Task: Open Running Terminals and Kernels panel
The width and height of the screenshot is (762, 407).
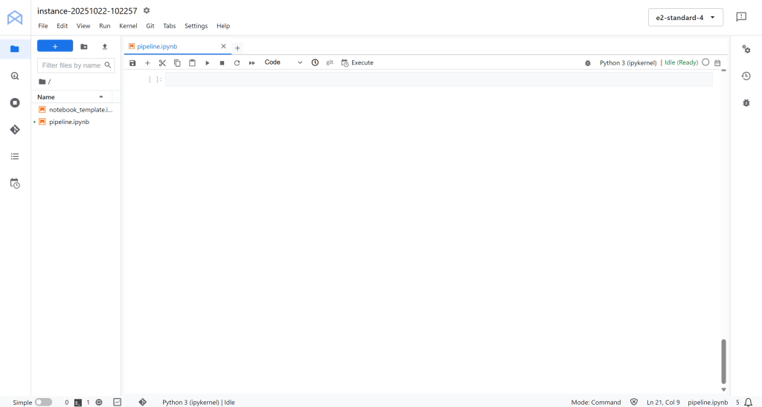Action: (15, 102)
